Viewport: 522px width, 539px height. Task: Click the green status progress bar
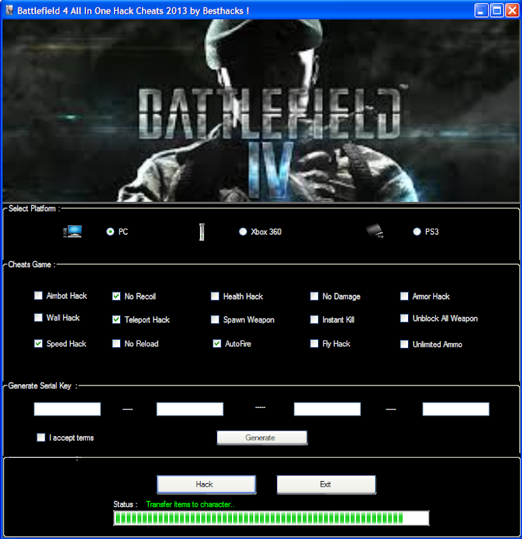click(272, 518)
